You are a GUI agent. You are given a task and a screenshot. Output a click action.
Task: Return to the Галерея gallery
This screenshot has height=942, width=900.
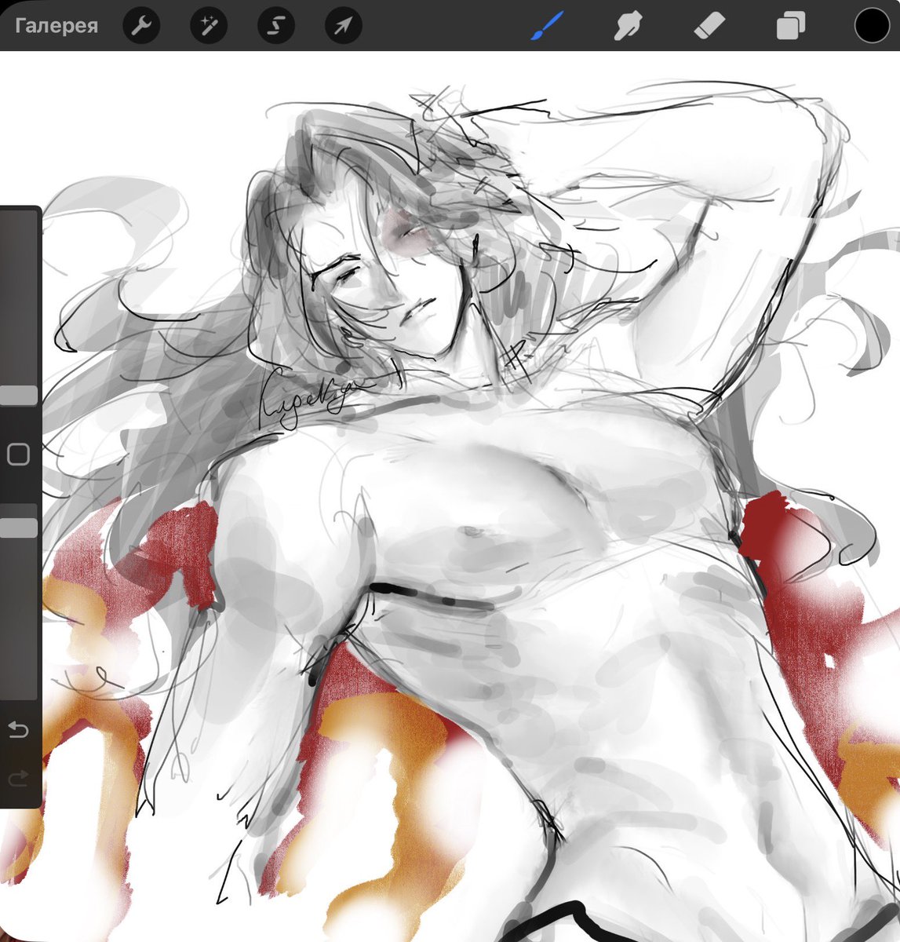(56, 26)
